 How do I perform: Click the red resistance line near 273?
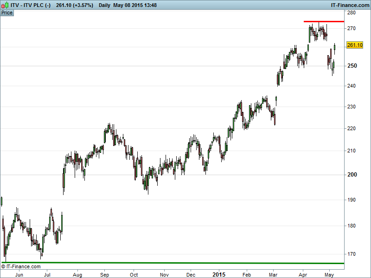coord(324,21)
